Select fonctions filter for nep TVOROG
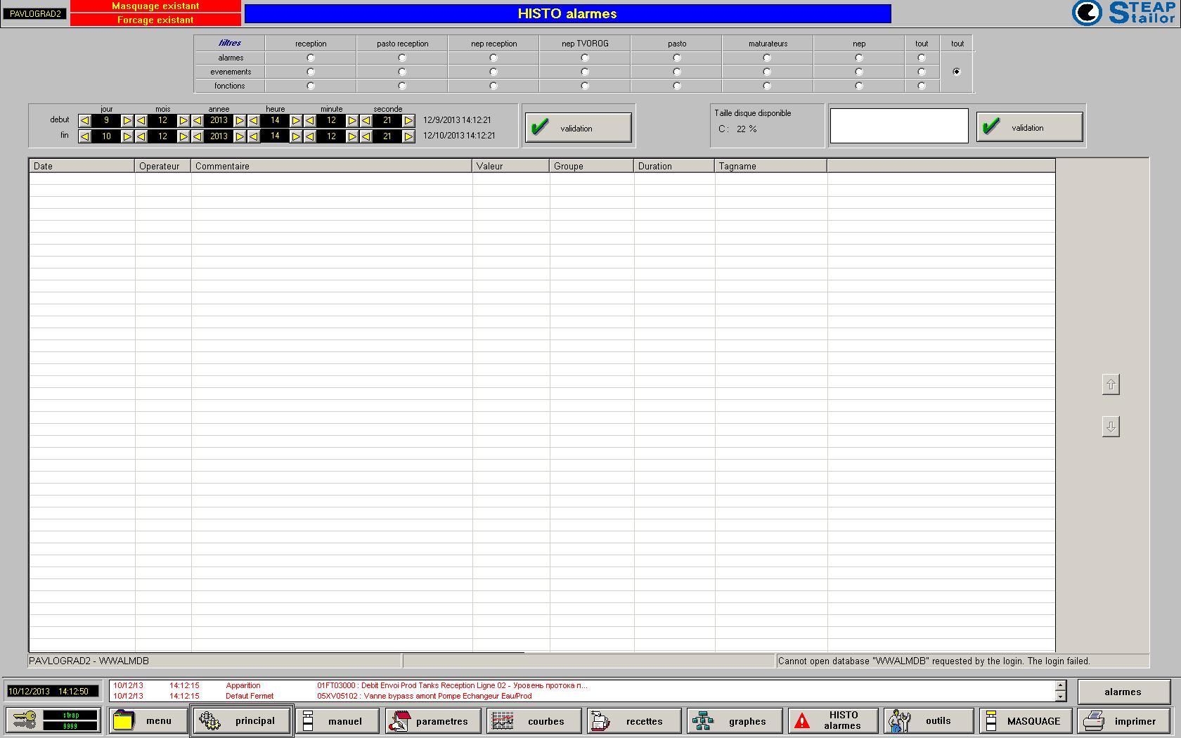The height and width of the screenshot is (738, 1181). 585,86
